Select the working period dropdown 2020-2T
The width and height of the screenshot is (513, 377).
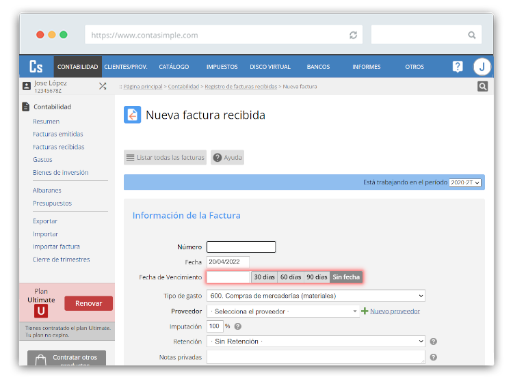(x=465, y=182)
